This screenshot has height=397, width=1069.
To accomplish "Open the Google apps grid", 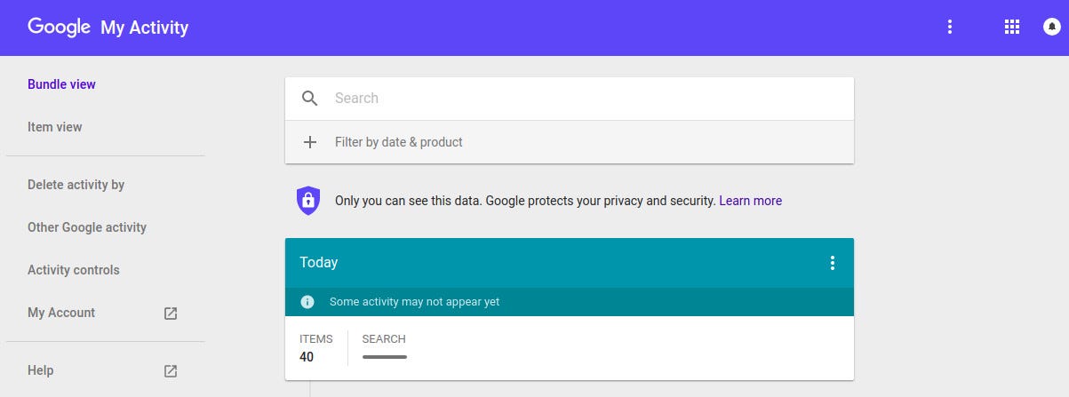I will 1011,27.
